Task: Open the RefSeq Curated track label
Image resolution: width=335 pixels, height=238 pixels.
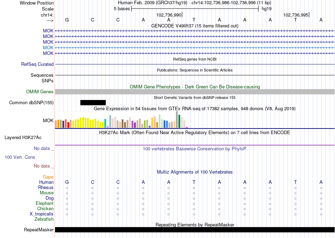Action: coord(37,64)
